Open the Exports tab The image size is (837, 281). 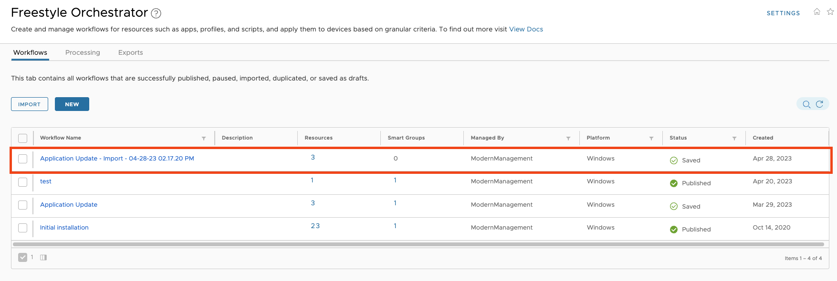click(130, 52)
